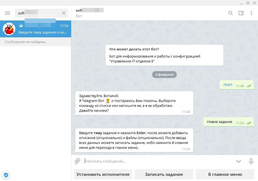Screen dimensions: 258x181
Task: Click the blue check account icon bottom left
Action: [x=6, y=175]
